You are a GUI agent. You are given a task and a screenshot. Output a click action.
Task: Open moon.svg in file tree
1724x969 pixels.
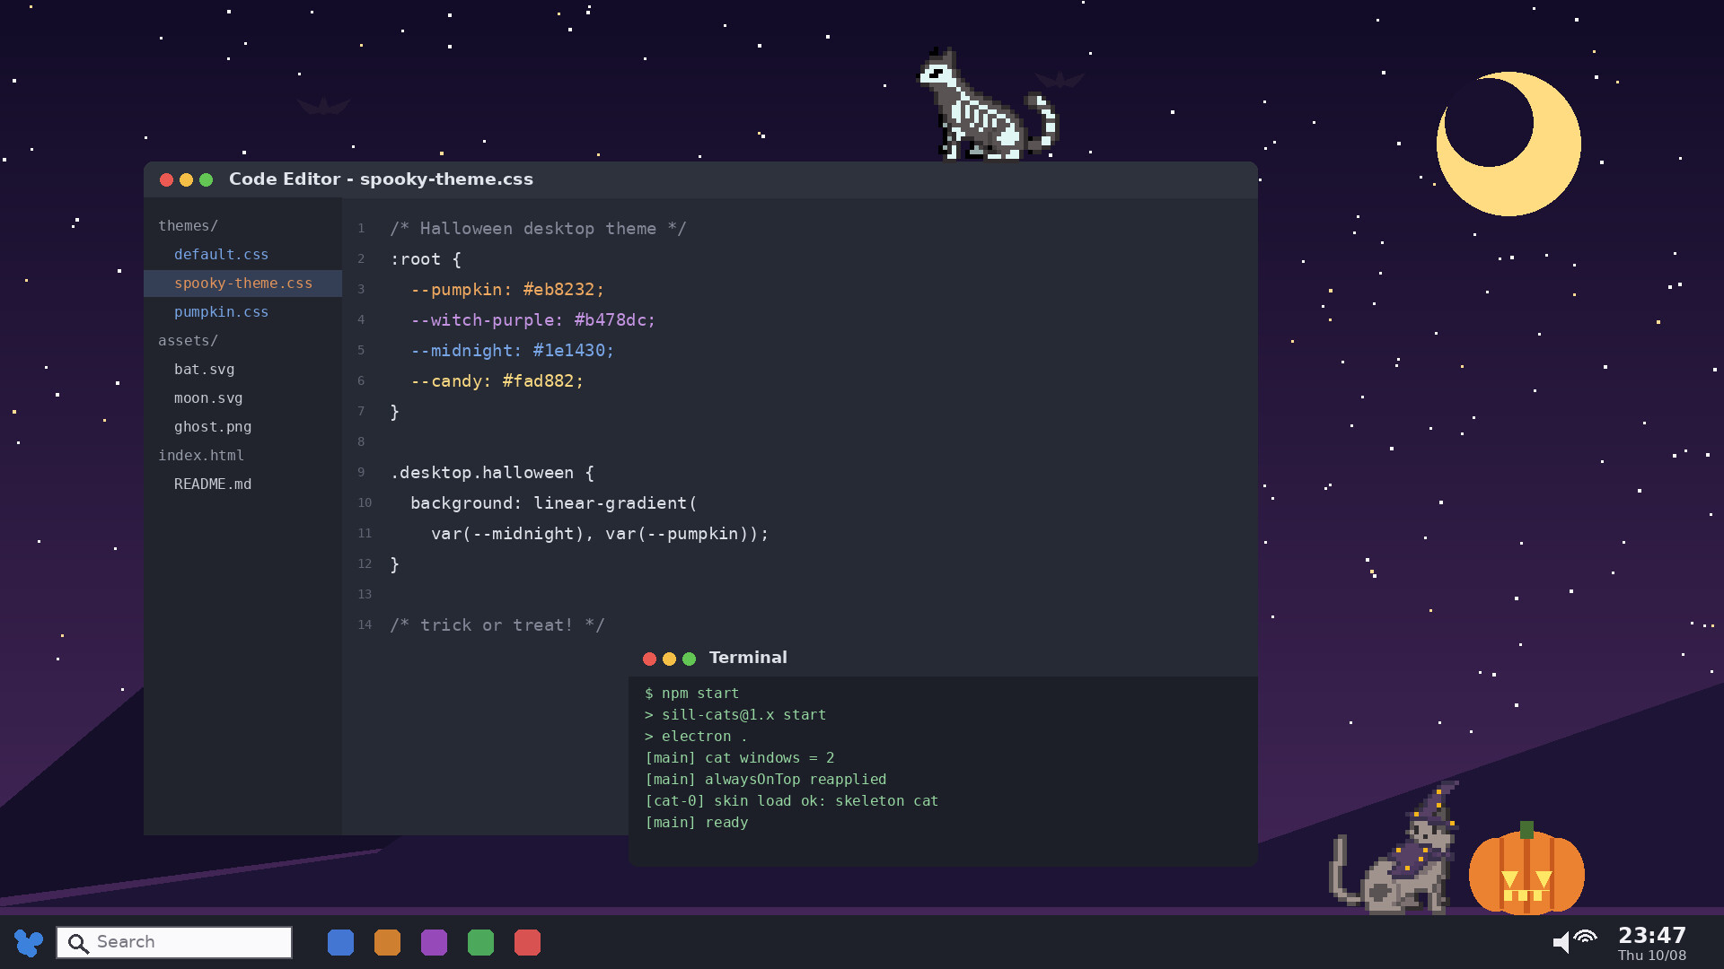tap(208, 398)
